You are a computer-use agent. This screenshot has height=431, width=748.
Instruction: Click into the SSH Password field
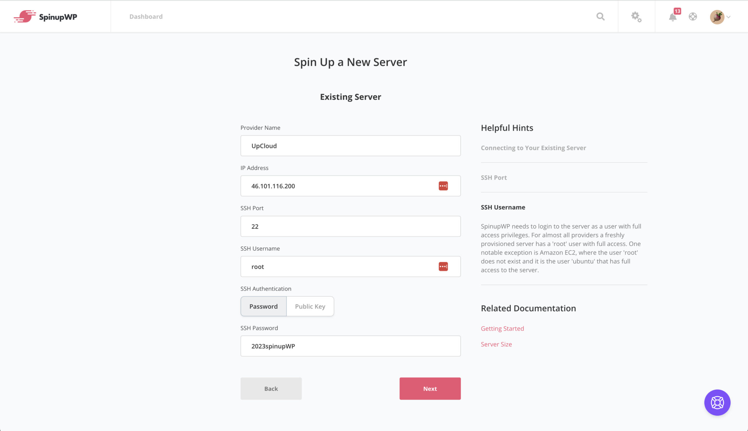click(350, 346)
